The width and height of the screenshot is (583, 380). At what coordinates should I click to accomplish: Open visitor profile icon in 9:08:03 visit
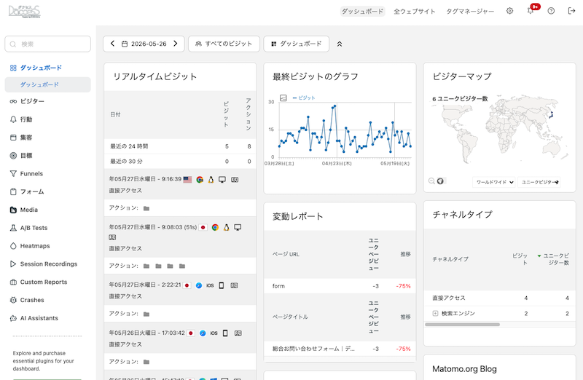[112, 237]
